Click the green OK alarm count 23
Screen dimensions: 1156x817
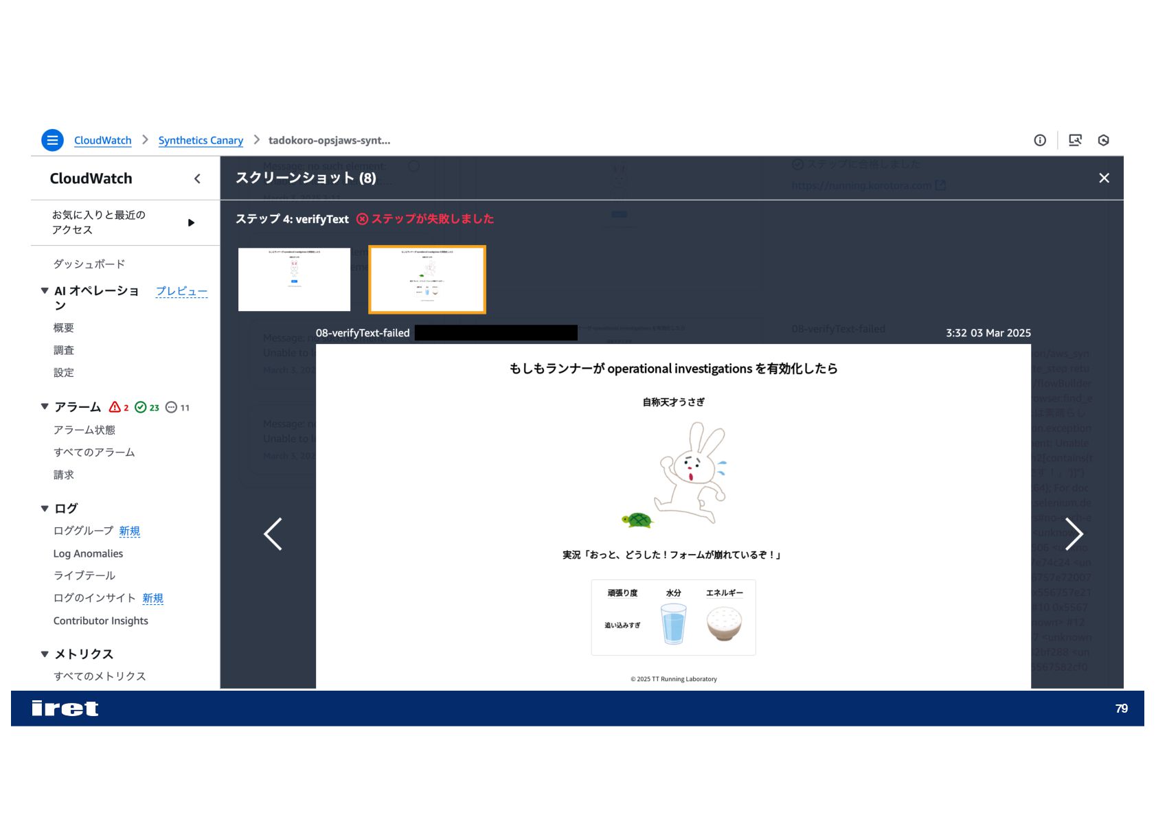point(147,407)
